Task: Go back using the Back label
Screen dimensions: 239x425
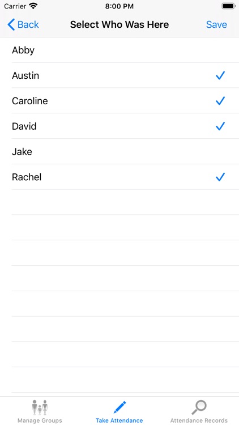Action: pos(28,25)
